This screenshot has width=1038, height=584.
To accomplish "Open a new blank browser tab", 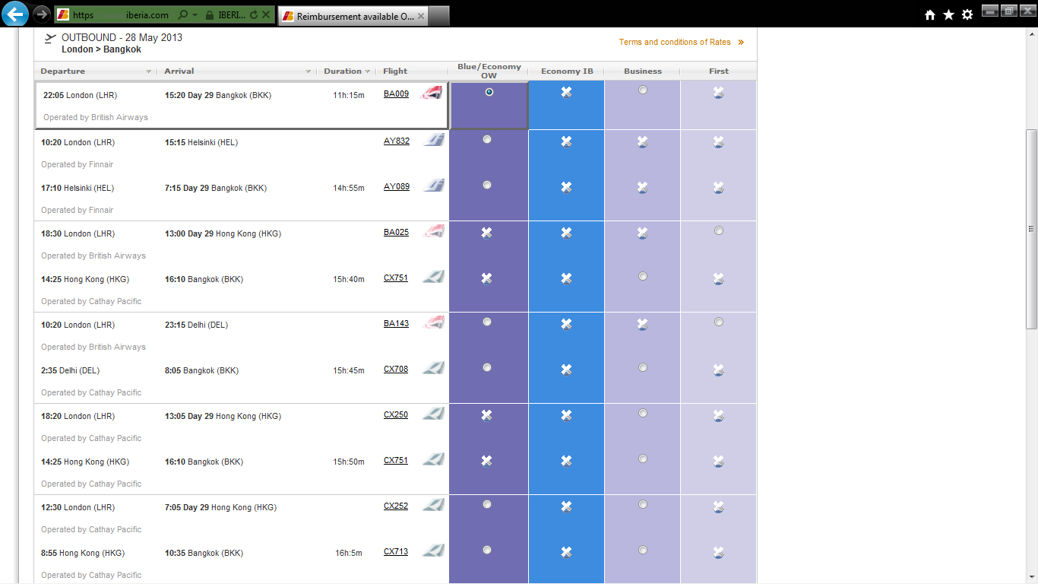I will click(440, 15).
